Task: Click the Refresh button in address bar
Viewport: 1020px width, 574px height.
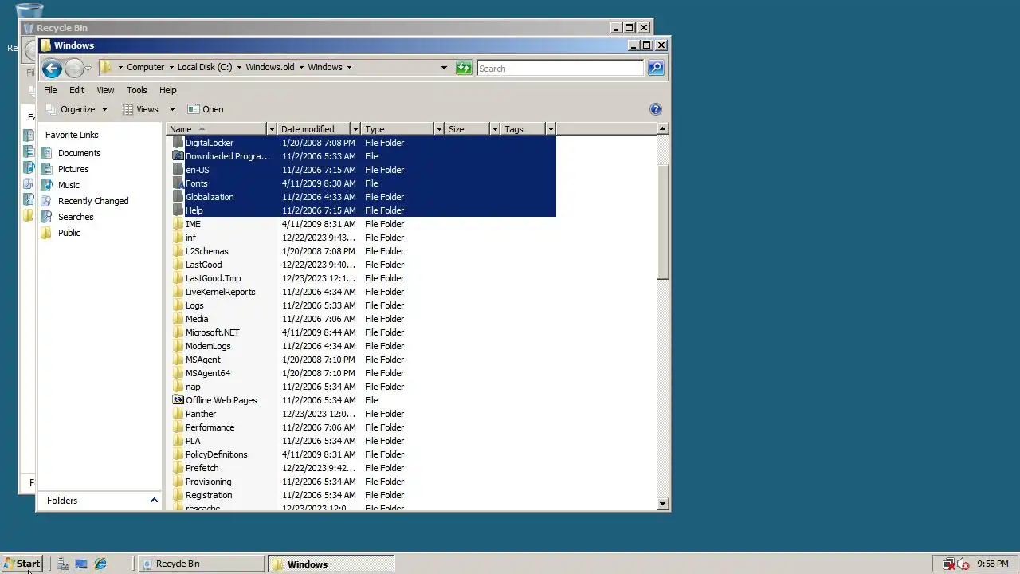Action: click(x=464, y=68)
